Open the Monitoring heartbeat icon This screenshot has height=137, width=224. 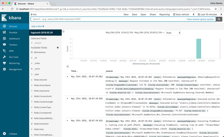4,63
